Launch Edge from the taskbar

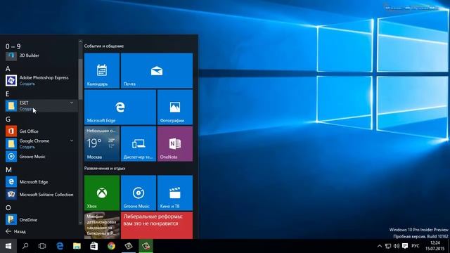[60, 246]
